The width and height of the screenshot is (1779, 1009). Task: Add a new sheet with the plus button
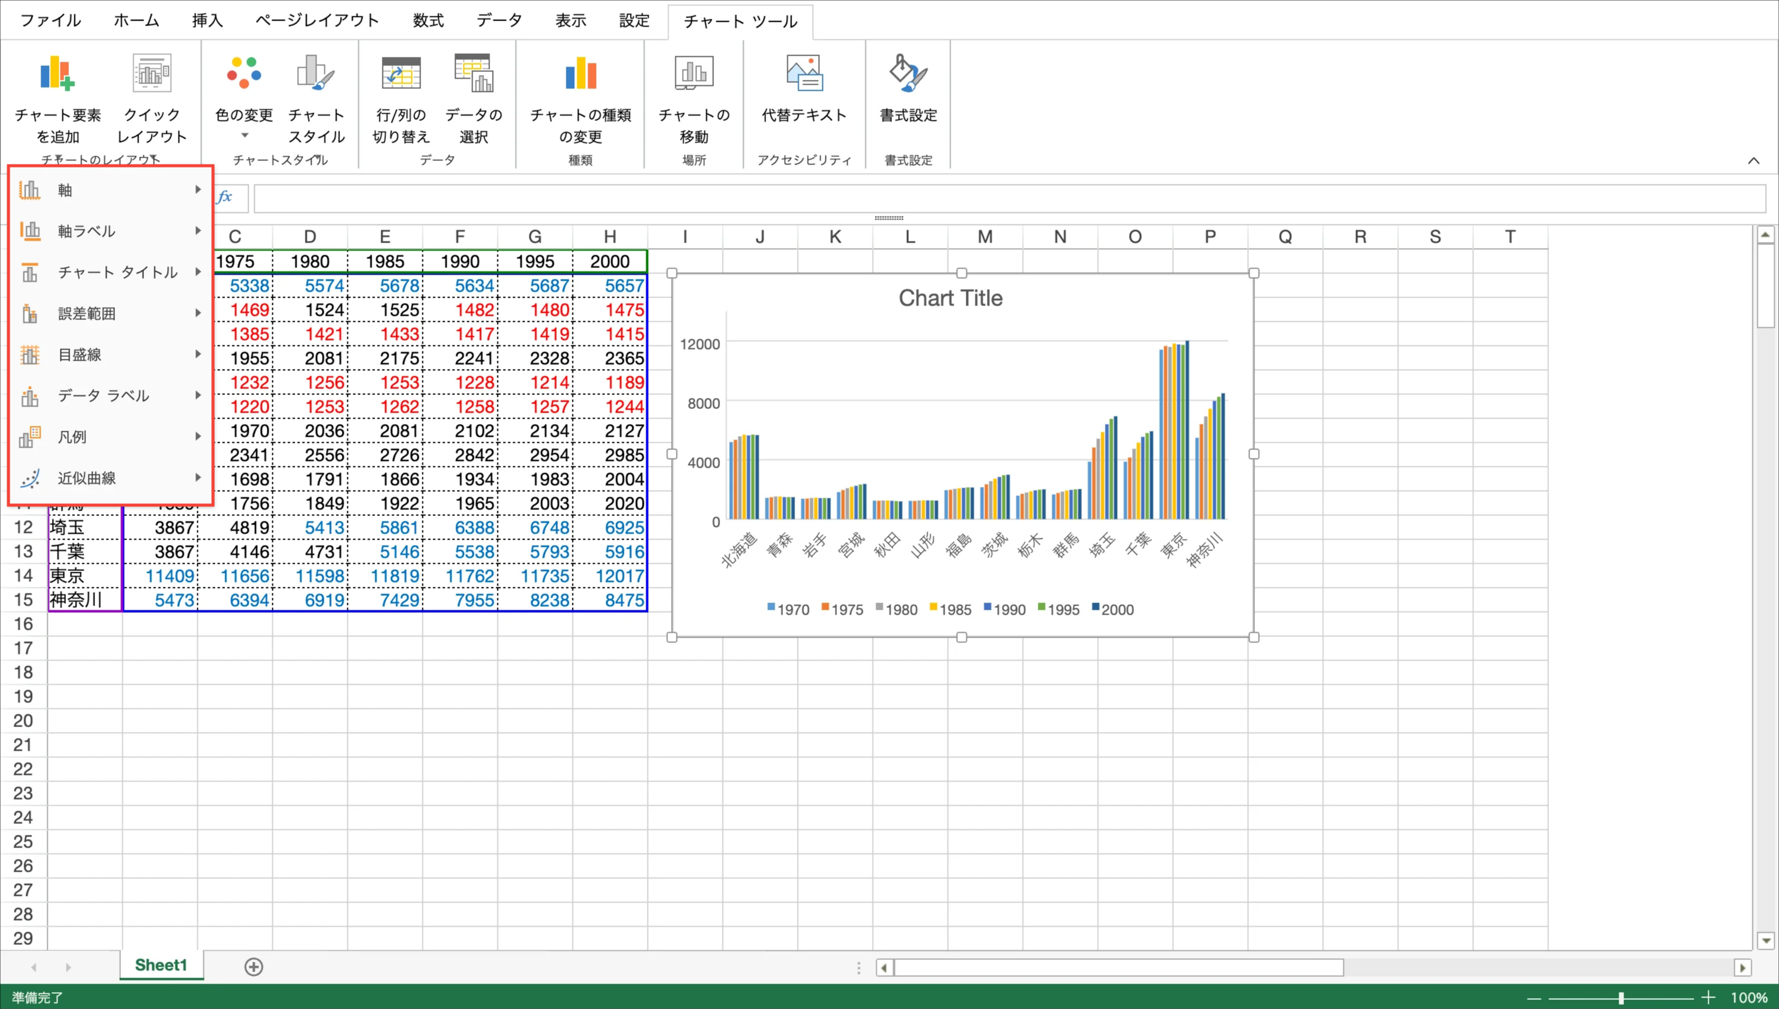[254, 967]
